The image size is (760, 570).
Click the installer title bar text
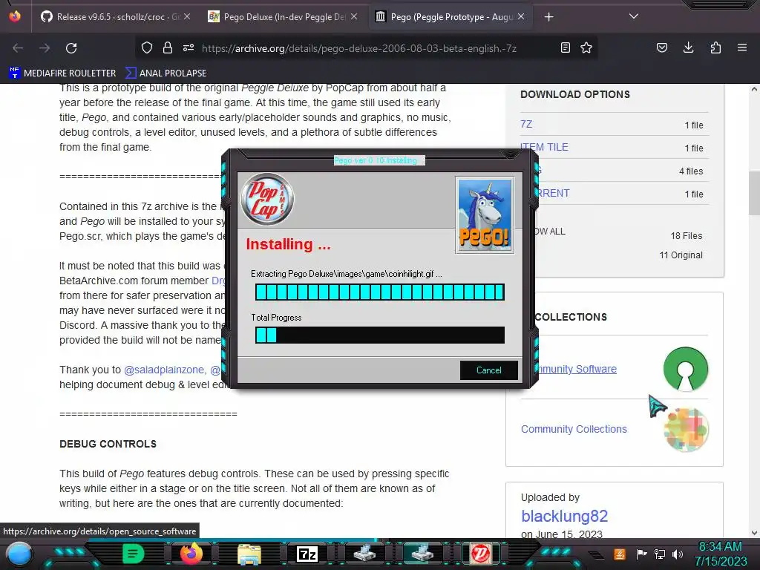coord(379,160)
